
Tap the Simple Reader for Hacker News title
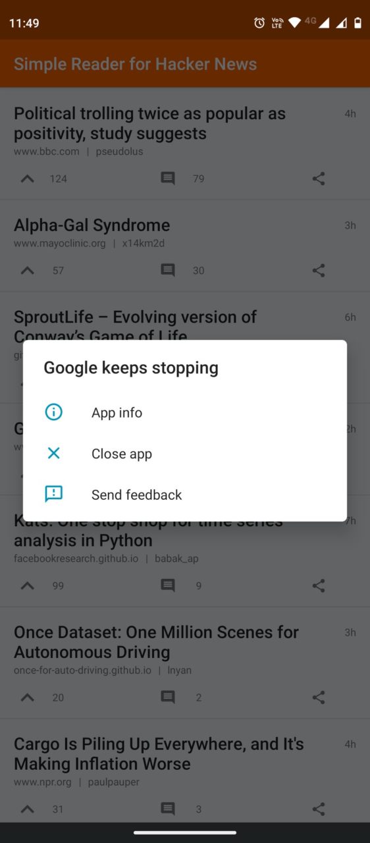tap(135, 64)
